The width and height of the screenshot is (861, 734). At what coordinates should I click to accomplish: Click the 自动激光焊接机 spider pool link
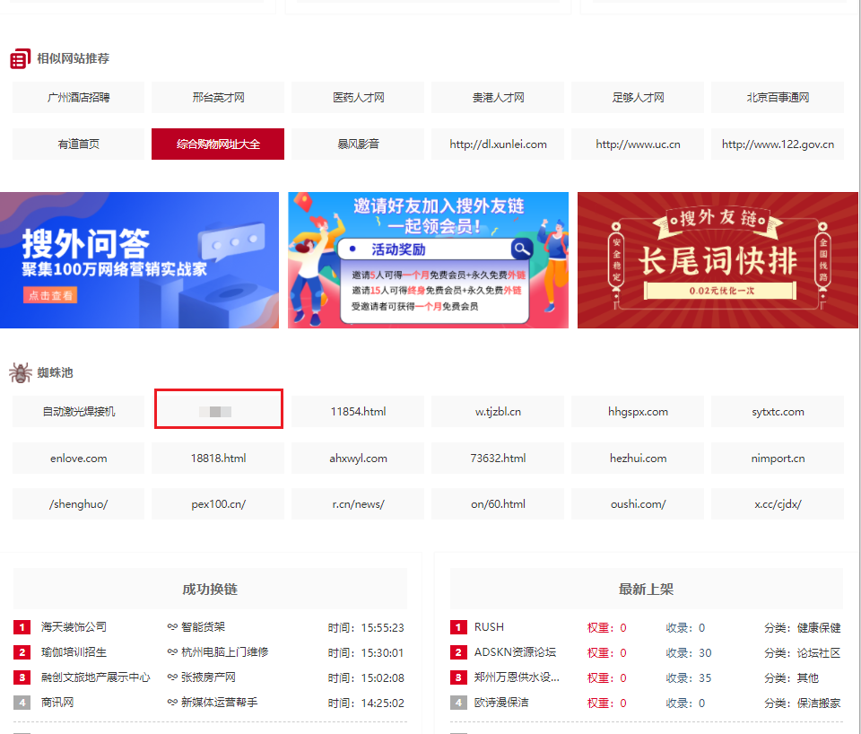[78, 412]
